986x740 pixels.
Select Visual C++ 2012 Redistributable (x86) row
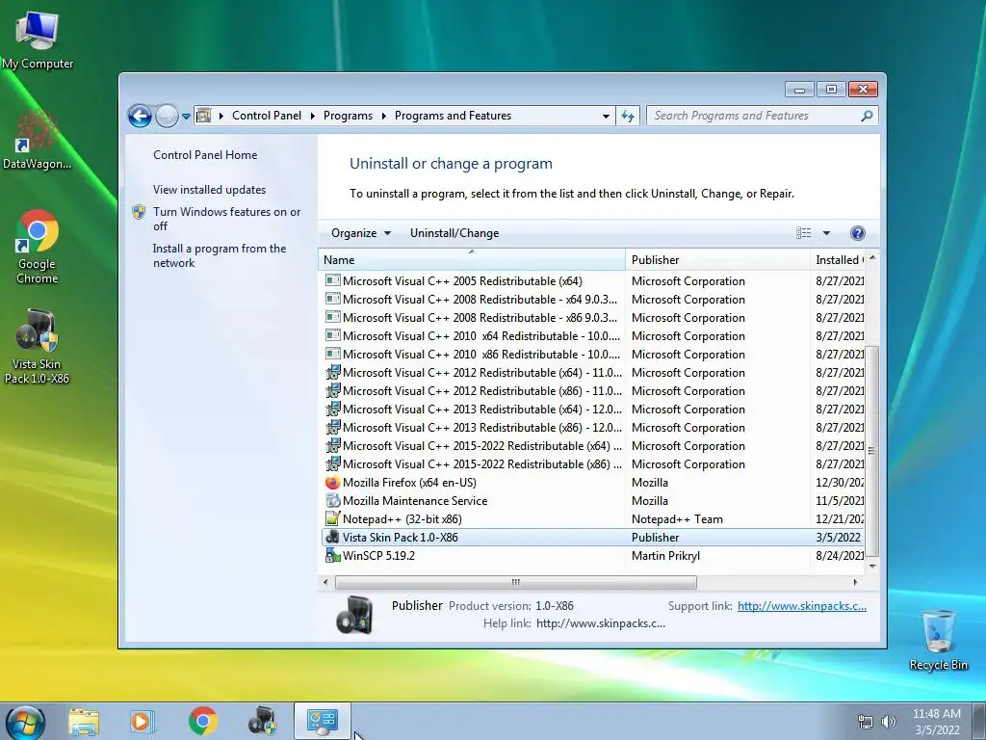click(592, 391)
